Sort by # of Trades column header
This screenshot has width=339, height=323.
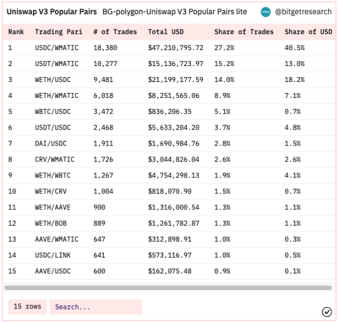pos(115,32)
